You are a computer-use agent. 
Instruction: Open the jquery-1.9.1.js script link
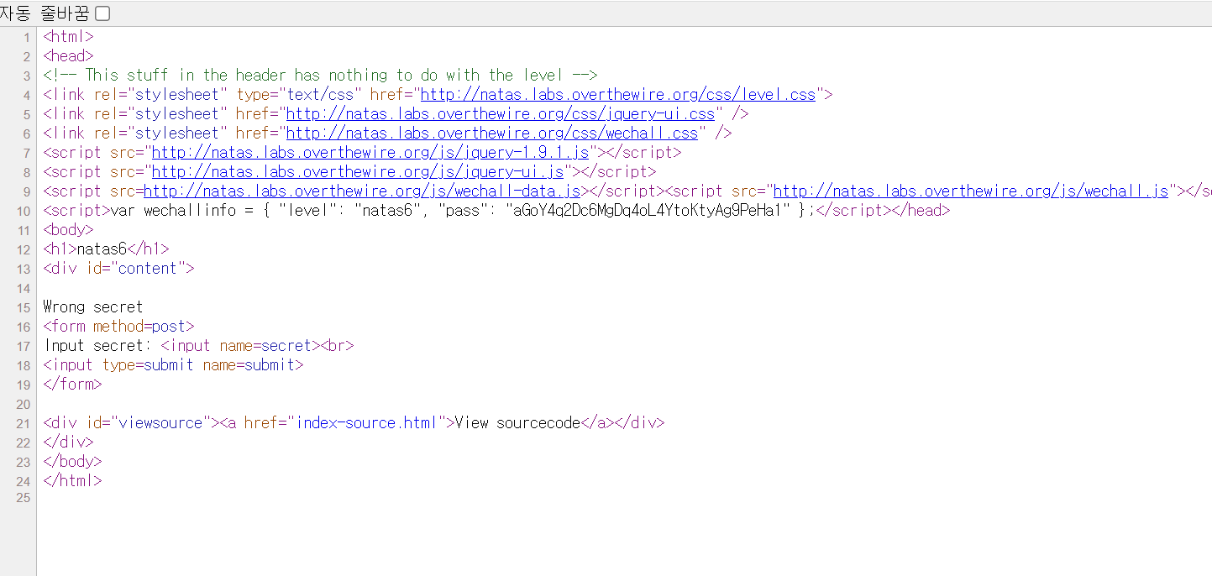[370, 152]
